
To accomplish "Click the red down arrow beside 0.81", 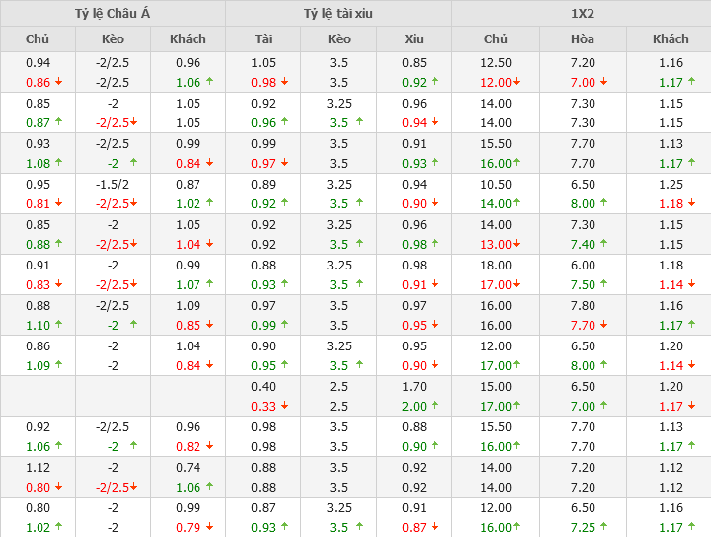I will click(59, 203).
